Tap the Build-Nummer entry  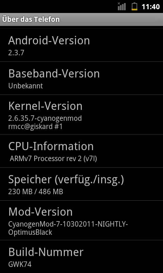[x=81, y=257]
